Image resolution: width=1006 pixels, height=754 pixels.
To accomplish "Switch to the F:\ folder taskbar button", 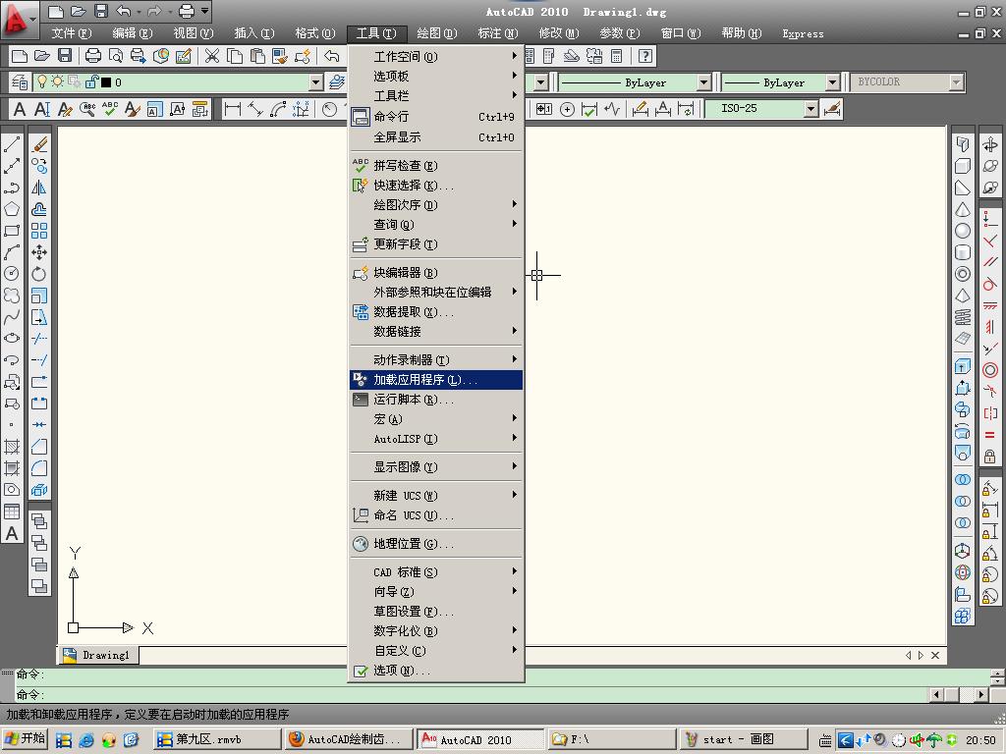I will [x=611, y=739].
